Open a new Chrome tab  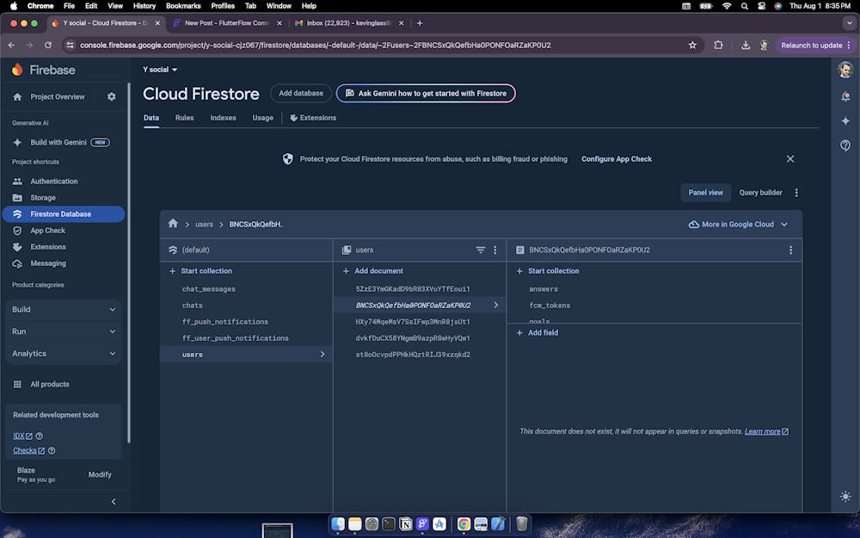(x=420, y=23)
